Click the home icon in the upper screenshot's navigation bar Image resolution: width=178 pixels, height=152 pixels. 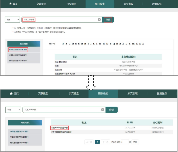click(x=10, y=4)
